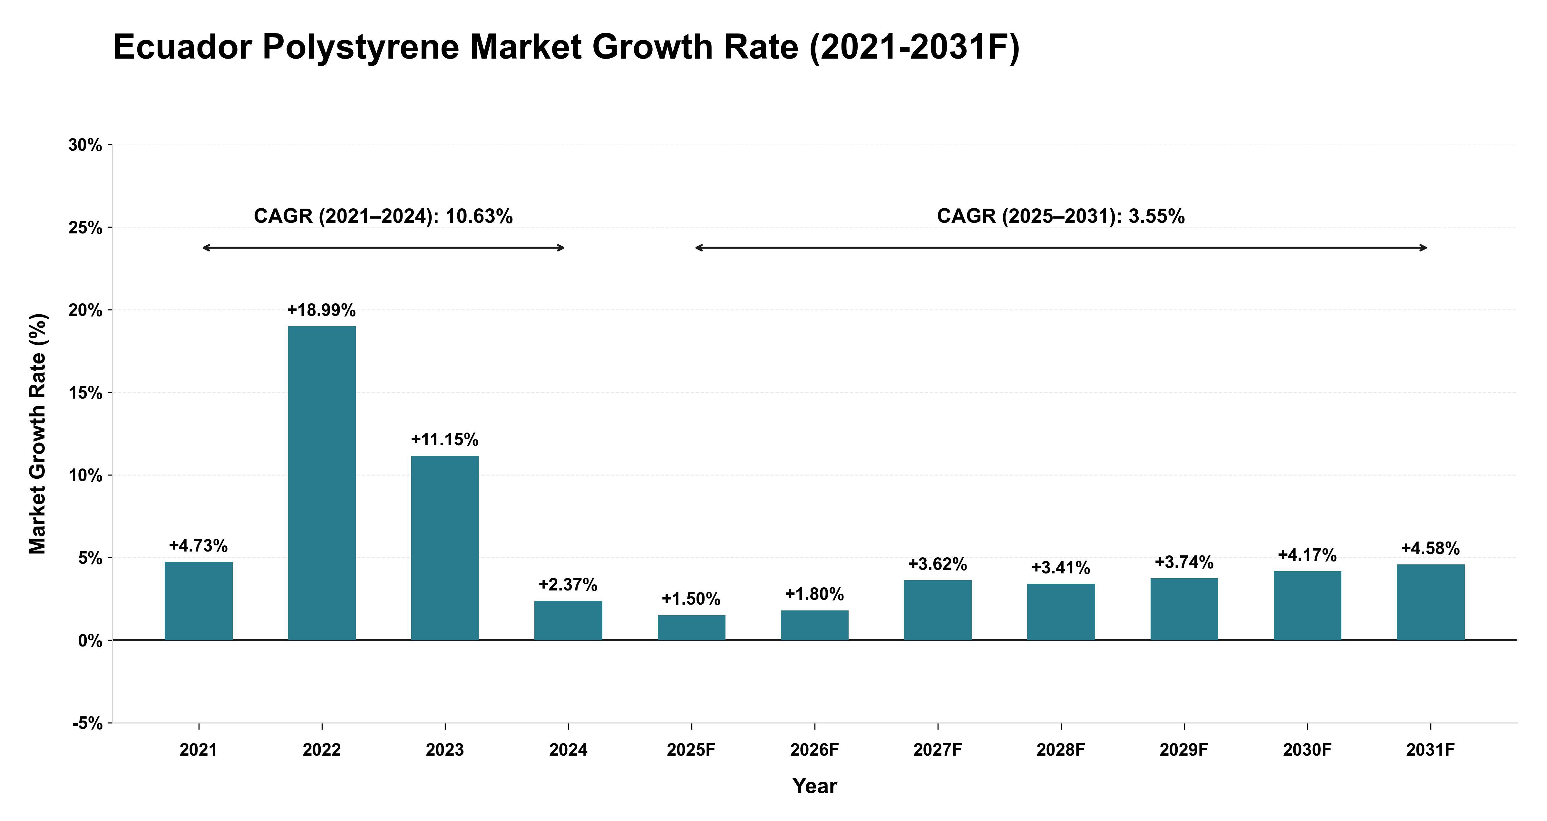Select the '+1.80%' data label
1547x821 pixels.
coord(814,595)
